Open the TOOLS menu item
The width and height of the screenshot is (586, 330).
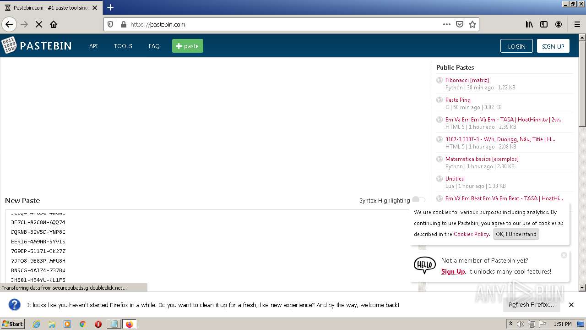tap(123, 46)
